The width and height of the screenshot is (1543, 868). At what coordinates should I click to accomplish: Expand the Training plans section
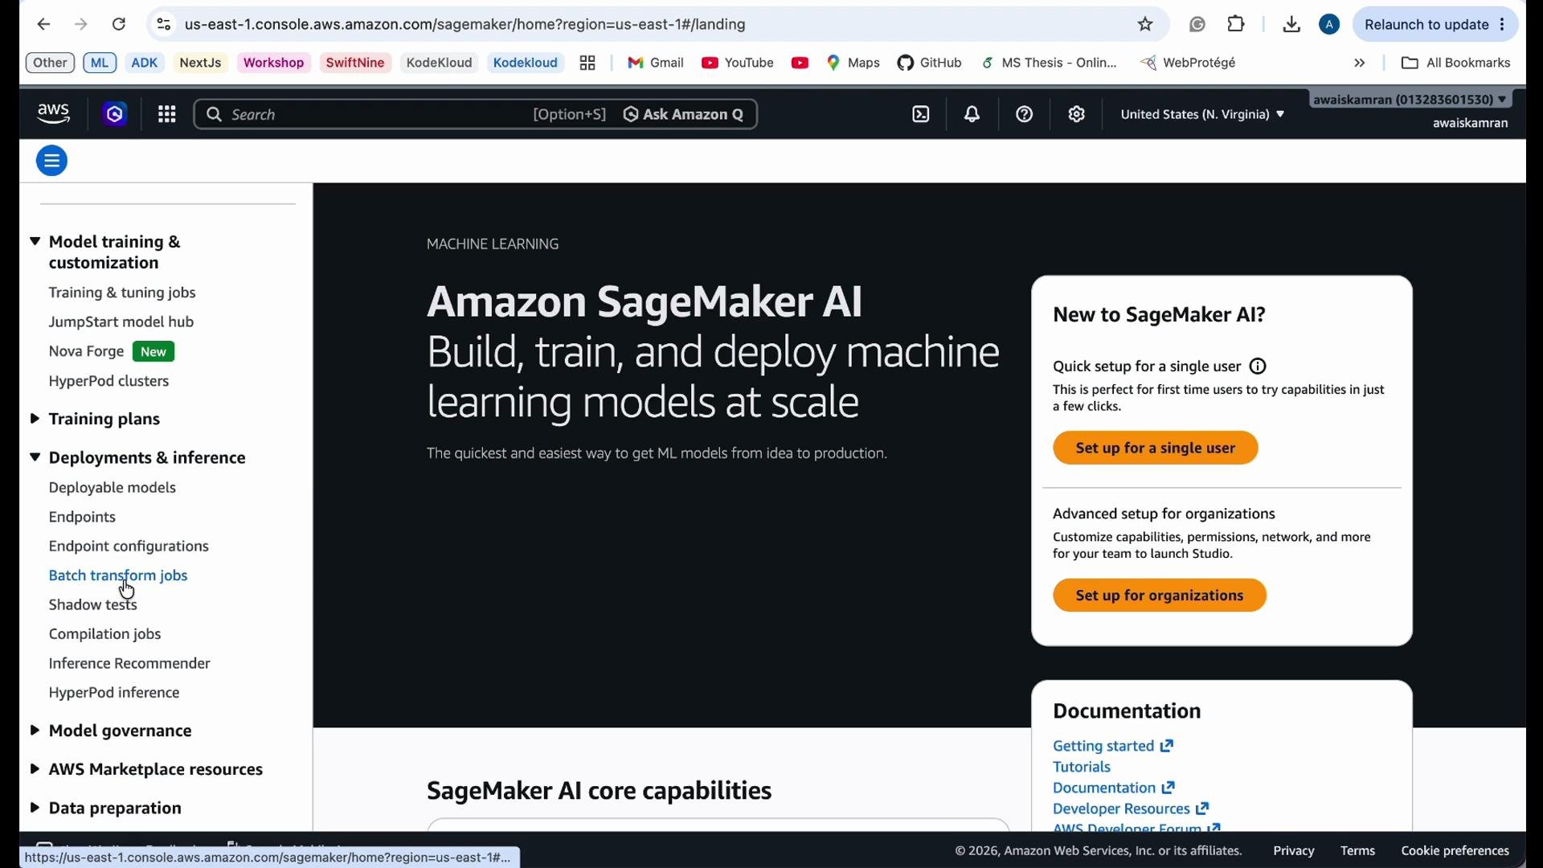coord(35,420)
